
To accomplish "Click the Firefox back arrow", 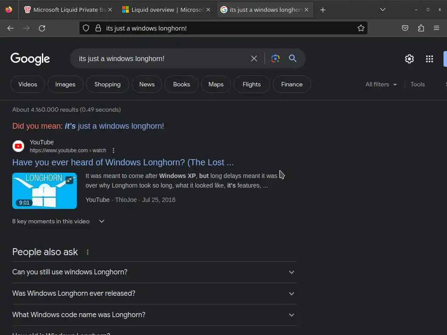I will point(10,28).
